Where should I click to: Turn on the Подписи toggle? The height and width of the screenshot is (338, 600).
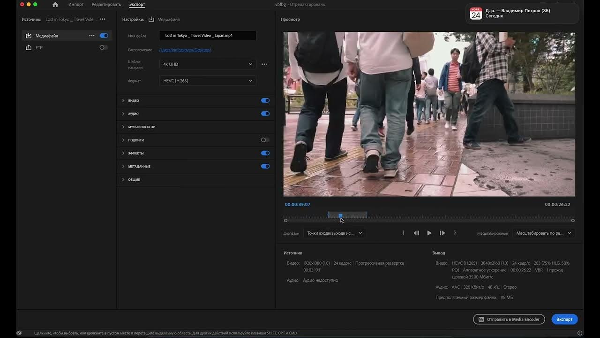point(265,140)
